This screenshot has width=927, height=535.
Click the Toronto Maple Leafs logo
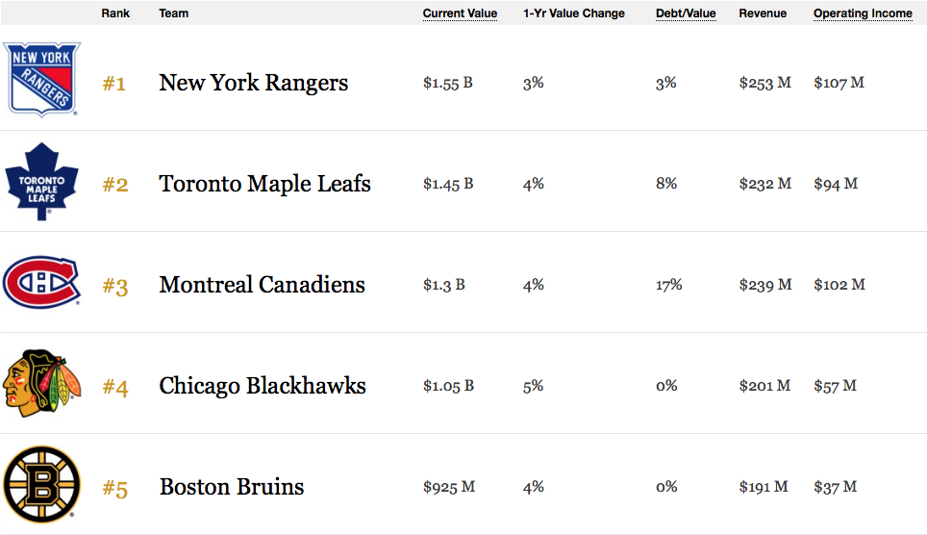click(x=41, y=181)
